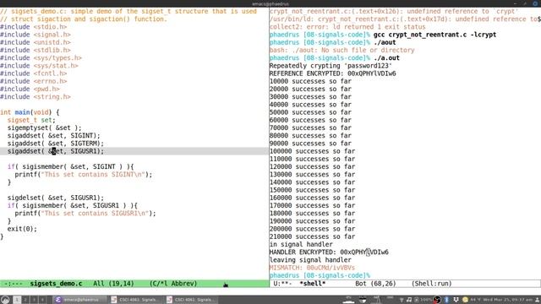Click sigsets_demo.c buffer name in mode line

tap(56, 284)
